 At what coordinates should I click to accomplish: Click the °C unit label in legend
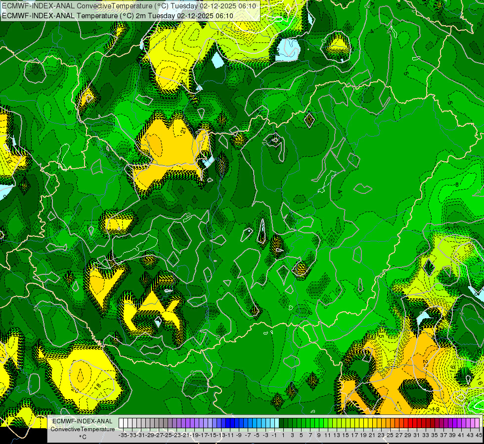click(83, 437)
